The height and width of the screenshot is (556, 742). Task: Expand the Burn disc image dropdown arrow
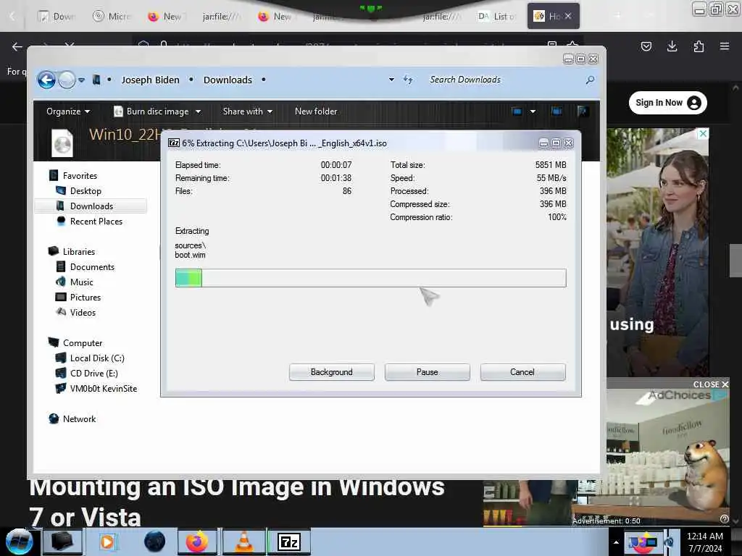pos(198,111)
